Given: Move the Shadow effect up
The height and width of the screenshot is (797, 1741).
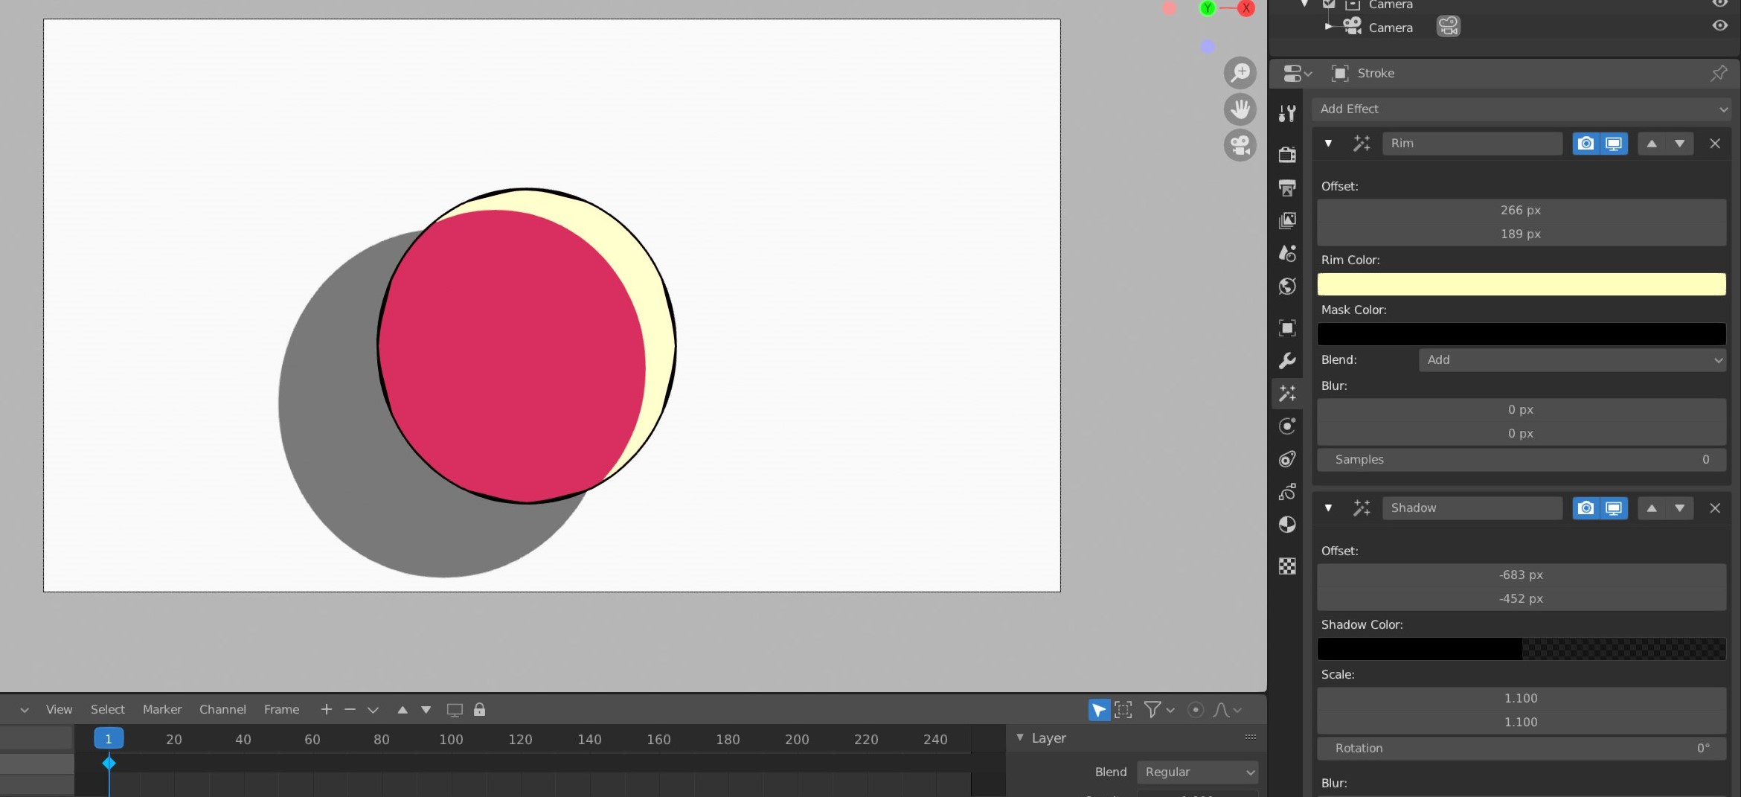Looking at the screenshot, I should pyautogui.click(x=1652, y=508).
